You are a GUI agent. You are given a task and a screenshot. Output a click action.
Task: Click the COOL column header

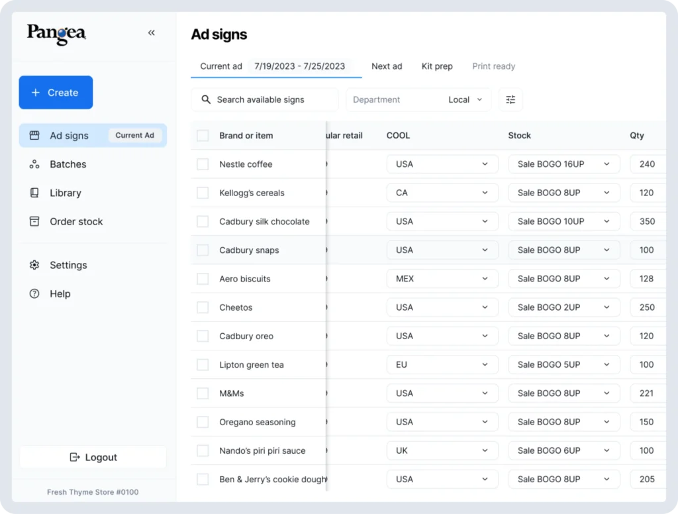point(398,135)
